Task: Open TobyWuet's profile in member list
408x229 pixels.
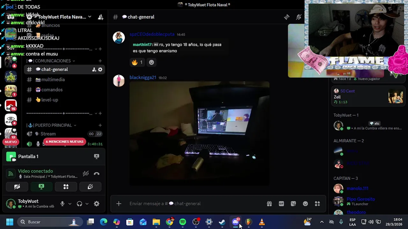Action: (368, 126)
